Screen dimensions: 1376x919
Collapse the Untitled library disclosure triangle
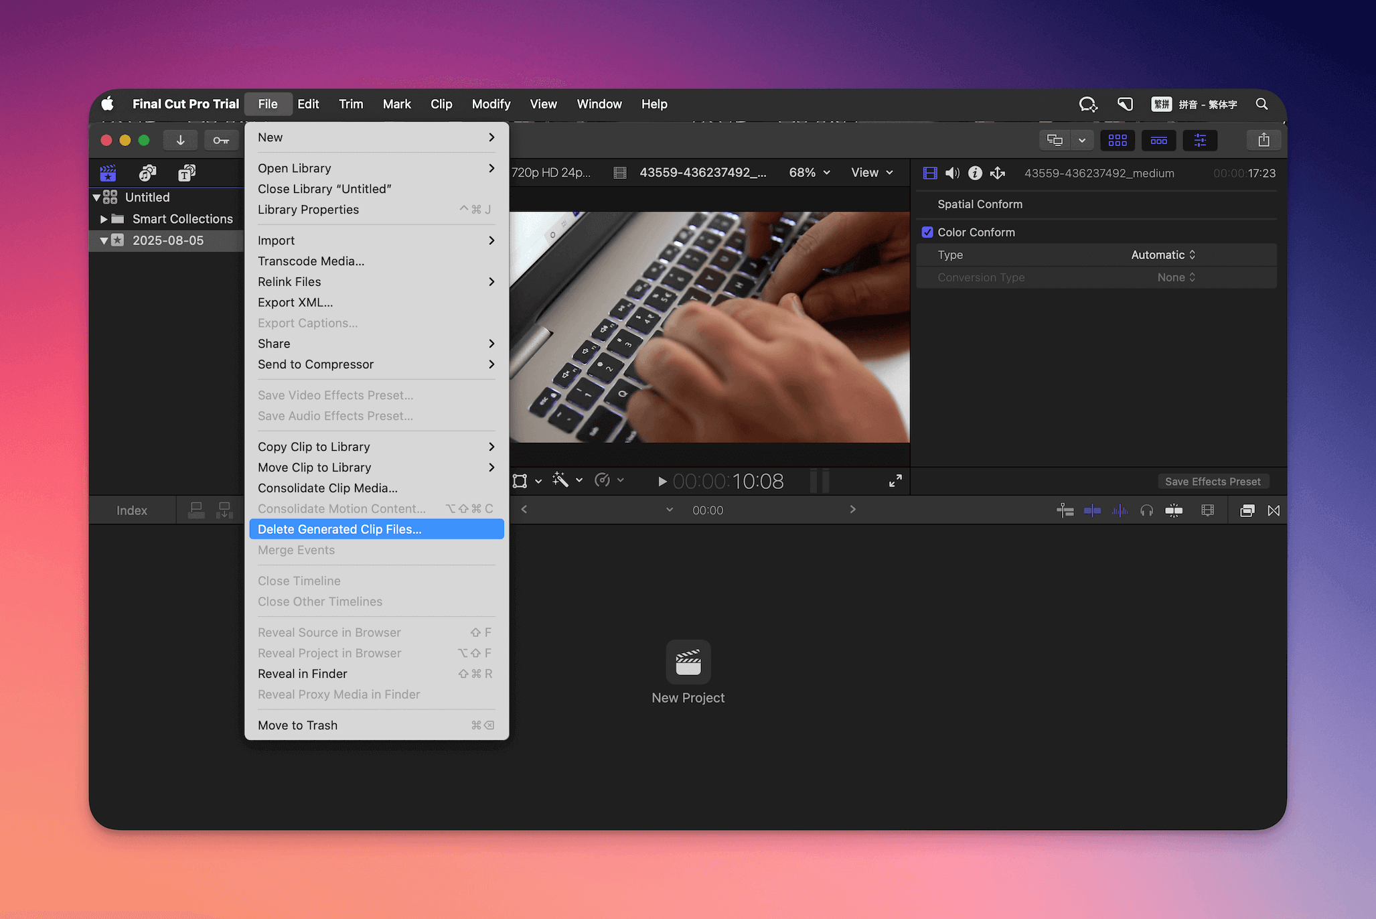96,198
